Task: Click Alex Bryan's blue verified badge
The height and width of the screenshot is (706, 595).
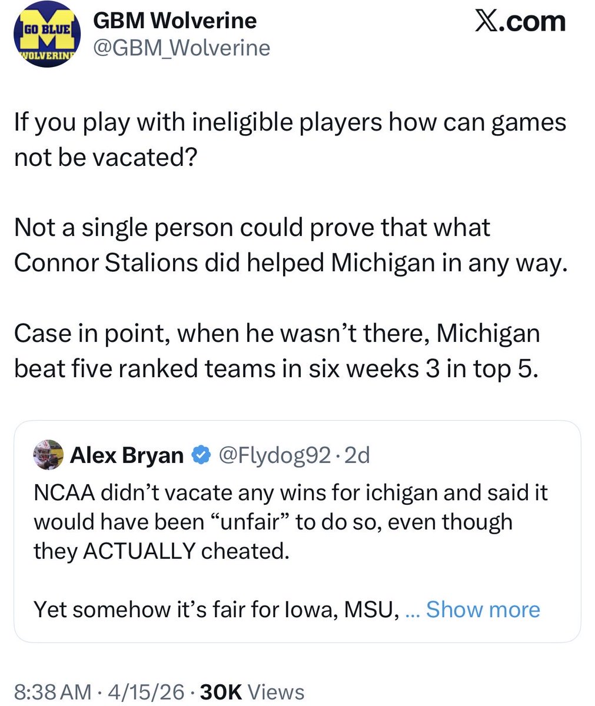Action: tap(201, 455)
